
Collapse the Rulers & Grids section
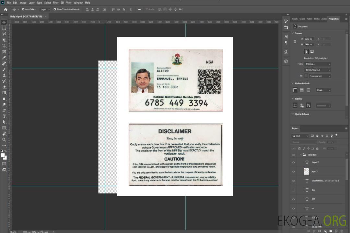click(x=293, y=83)
